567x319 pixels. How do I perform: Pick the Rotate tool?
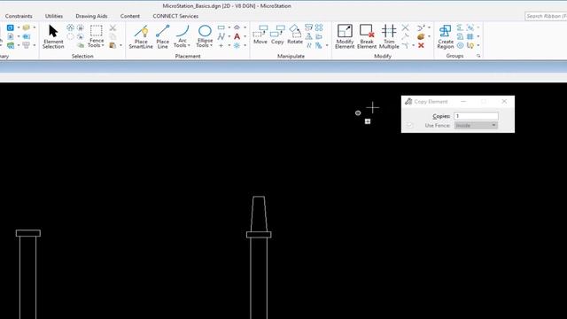tap(295, 35)
